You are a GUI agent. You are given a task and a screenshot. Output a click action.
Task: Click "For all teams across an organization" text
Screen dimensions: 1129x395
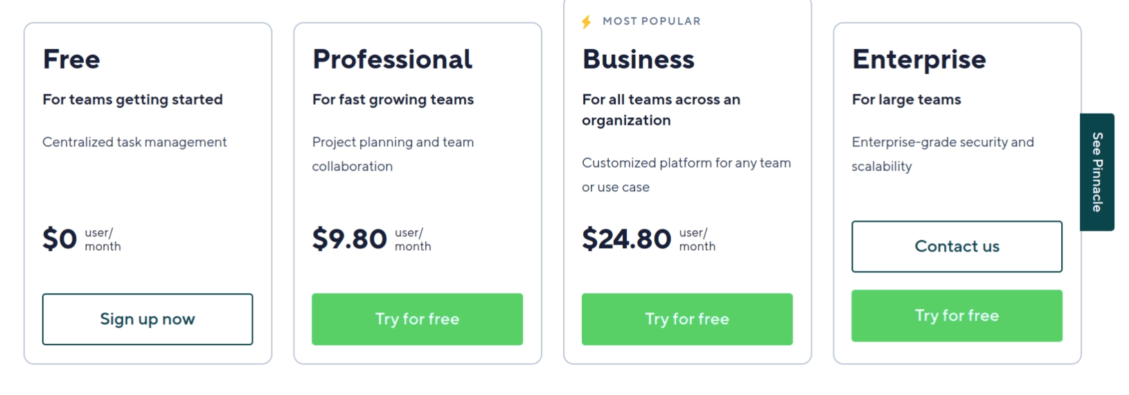[x=661, y=109]
